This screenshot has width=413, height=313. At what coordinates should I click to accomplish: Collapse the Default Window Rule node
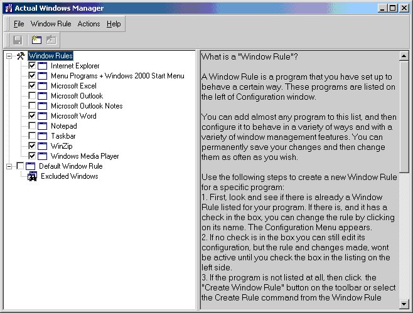(9, 166)
